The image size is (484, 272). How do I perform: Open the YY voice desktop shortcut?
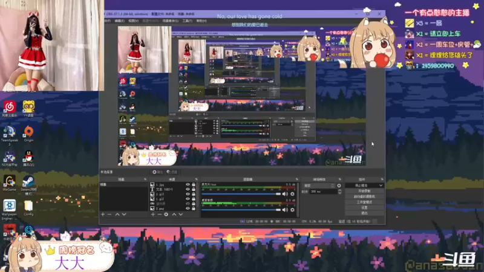pos(28,109)
